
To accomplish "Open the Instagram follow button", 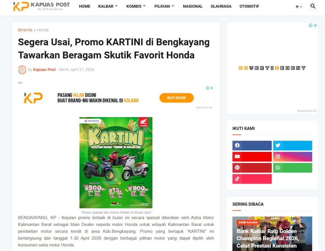I will 292,156.
